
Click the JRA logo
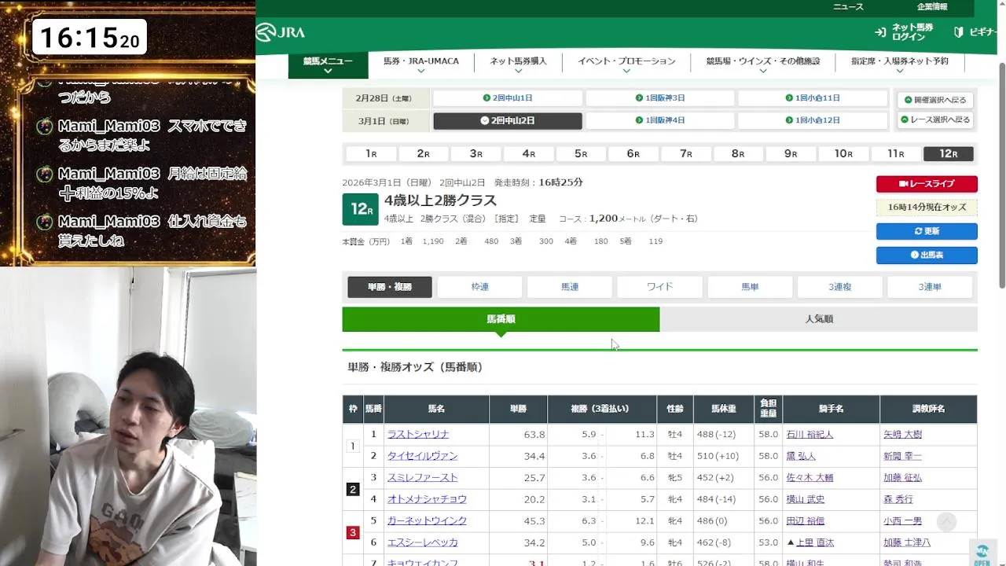pos(281,32)
